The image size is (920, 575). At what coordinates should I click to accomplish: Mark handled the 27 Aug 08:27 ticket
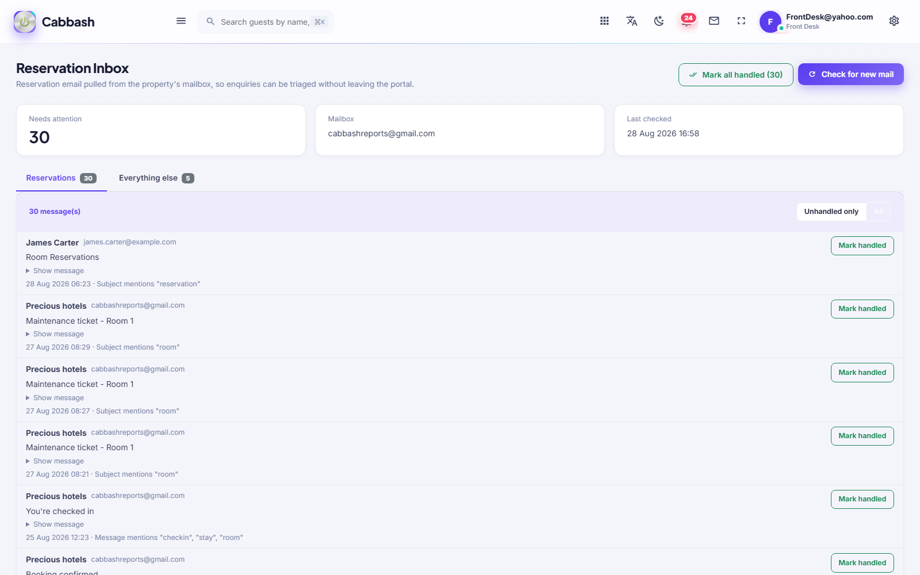[862, 373]
